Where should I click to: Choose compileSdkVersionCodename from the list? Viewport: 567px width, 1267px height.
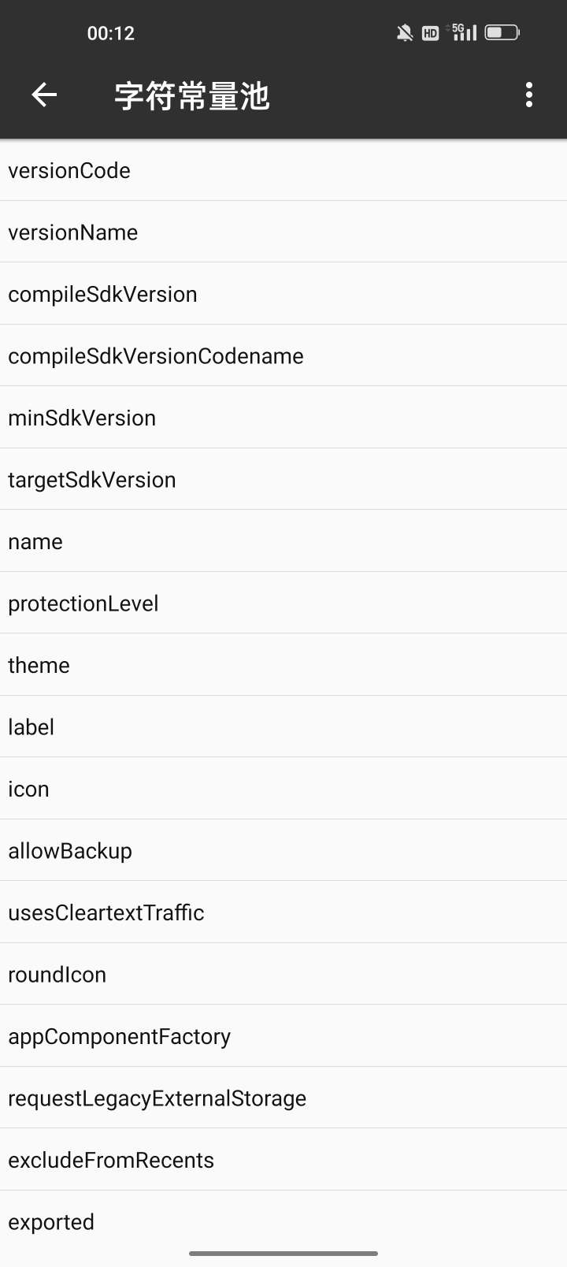pyautogui.click(x=283, y=356)
